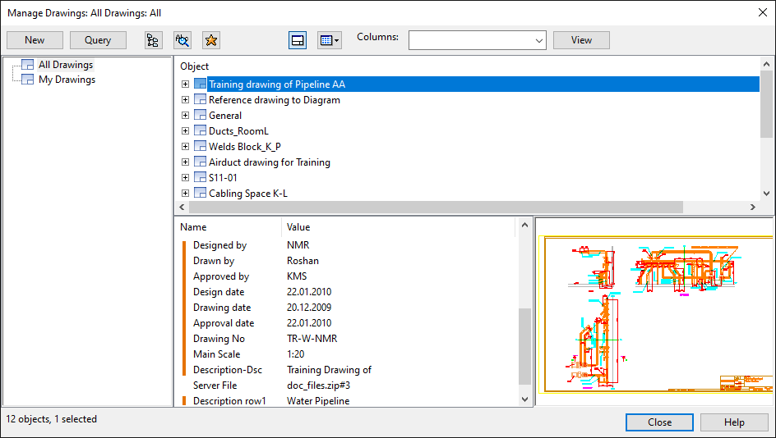Toggle the preview pane layout button

(x=298, y=40)
